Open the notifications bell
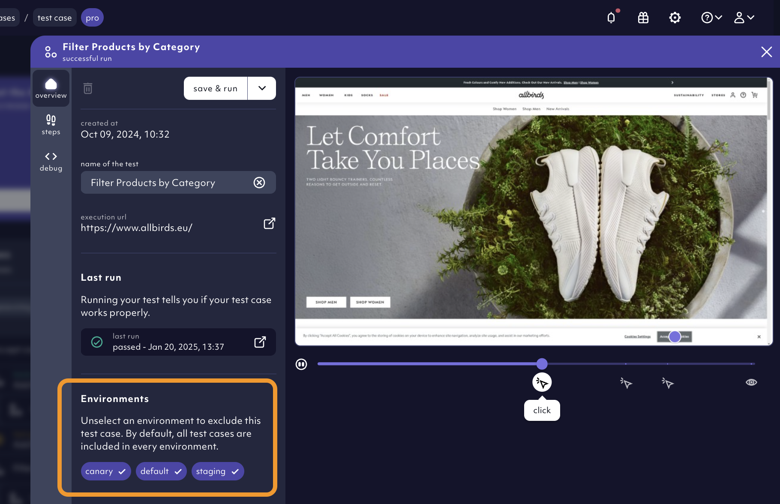780x504 pixels. tap(611, 18)
